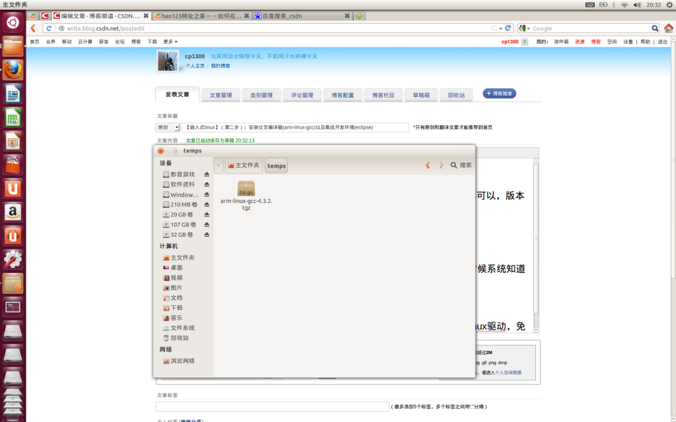The image size is (676, 422).
Task: Open a new Firefox tab with plus button
Action: pyautogui.click(x=358, y=16)
